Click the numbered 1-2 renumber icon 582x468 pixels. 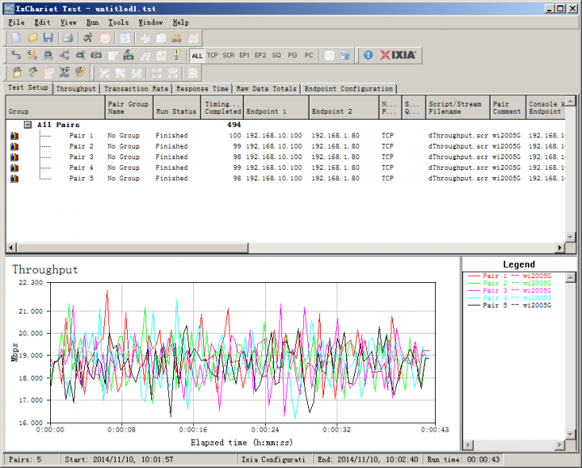pos(177,55)
